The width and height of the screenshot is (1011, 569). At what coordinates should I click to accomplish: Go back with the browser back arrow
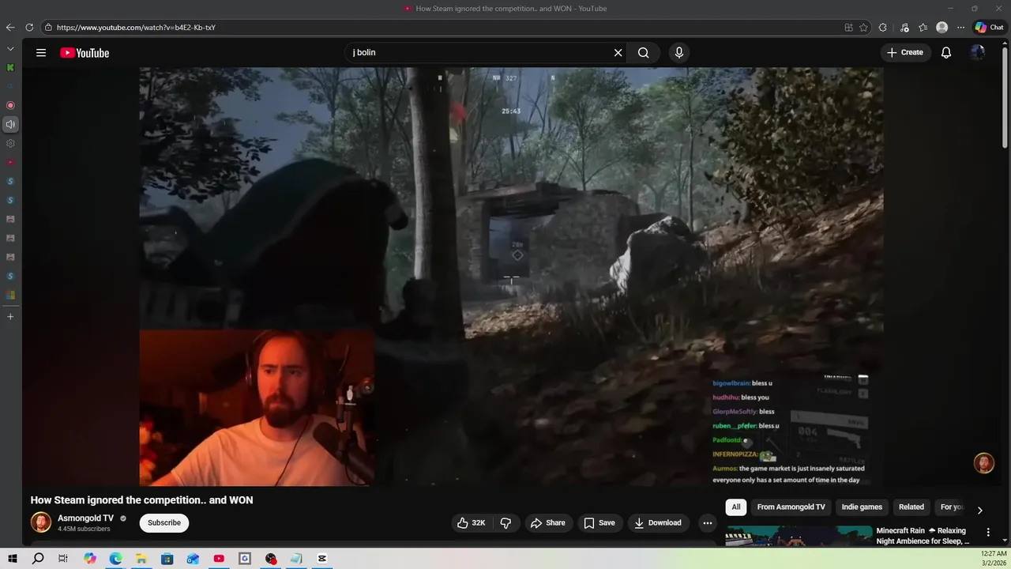pos(10,27)
